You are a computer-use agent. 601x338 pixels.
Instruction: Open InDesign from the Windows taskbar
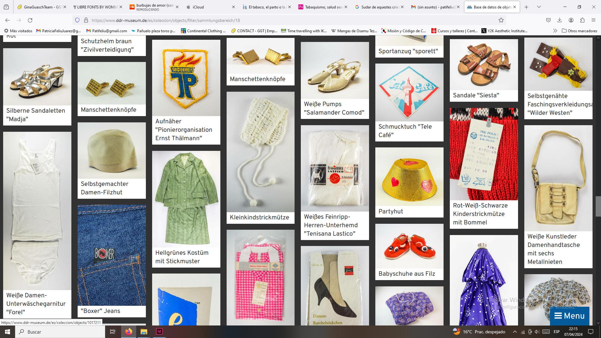pyautogui.click(x=159, y=331)
